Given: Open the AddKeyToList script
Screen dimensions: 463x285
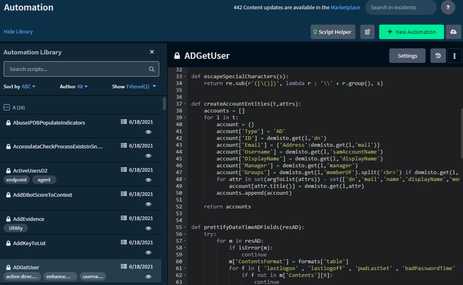Looking at the screenshot, I should (x=29, y=243).
